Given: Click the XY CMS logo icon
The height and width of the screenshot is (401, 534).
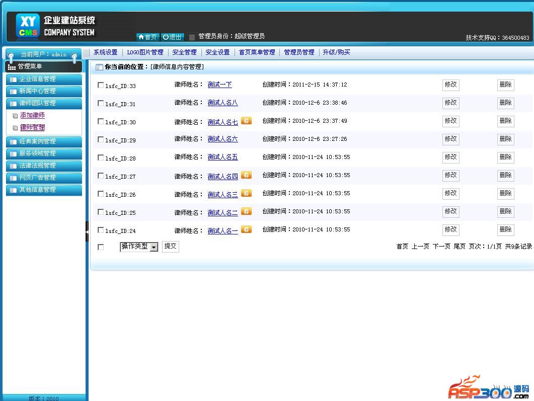Looking at the screenshot, I should pos(28,26).
